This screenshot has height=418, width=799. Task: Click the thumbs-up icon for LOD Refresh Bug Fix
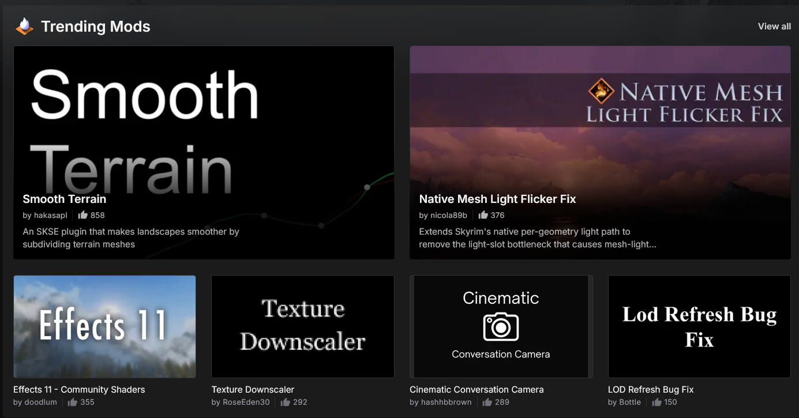click(x=657, y=402)
